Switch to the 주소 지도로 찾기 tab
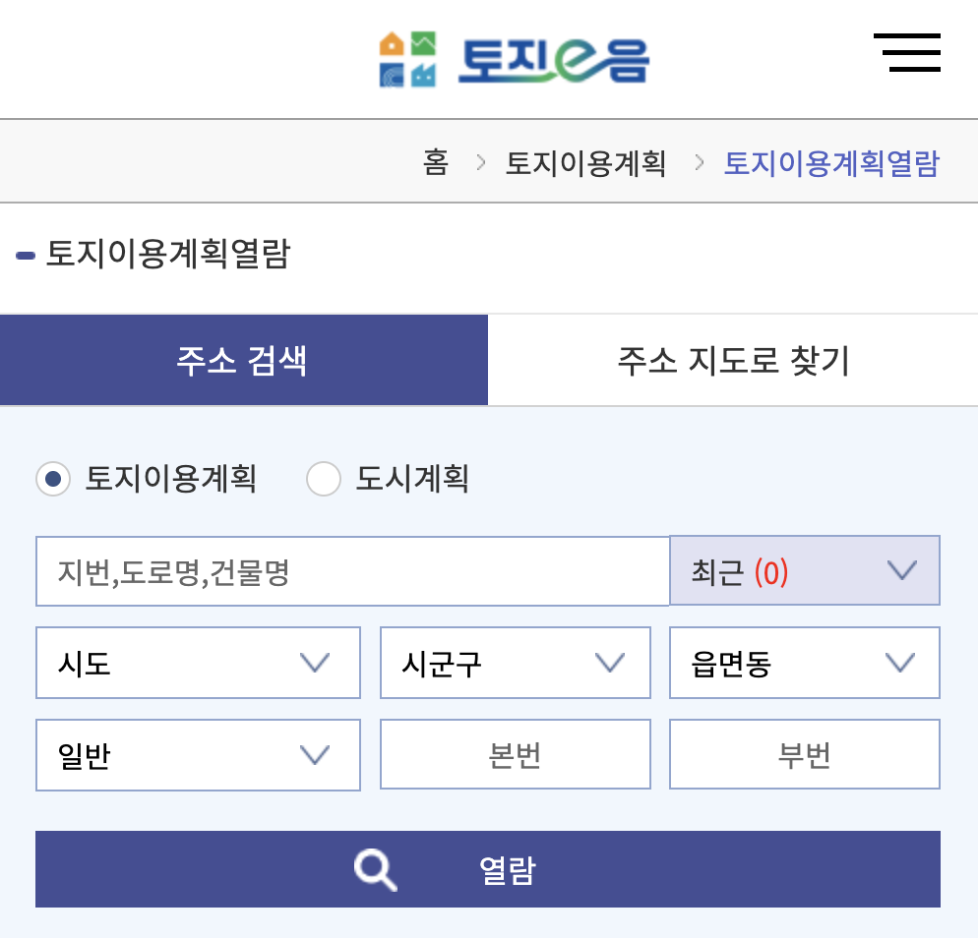The image size is (978, 938). 733,359
